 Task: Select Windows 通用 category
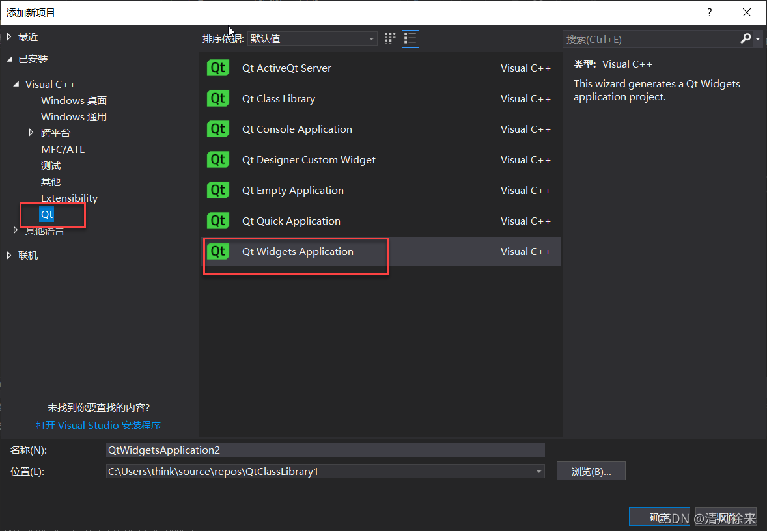click(x=74, y=116)
